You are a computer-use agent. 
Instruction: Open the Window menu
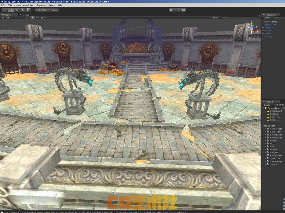click(52, 5)
